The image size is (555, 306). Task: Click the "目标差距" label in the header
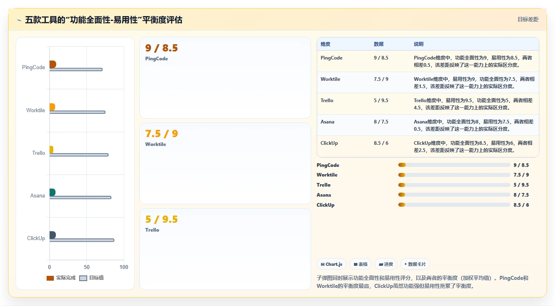point(528,19)
